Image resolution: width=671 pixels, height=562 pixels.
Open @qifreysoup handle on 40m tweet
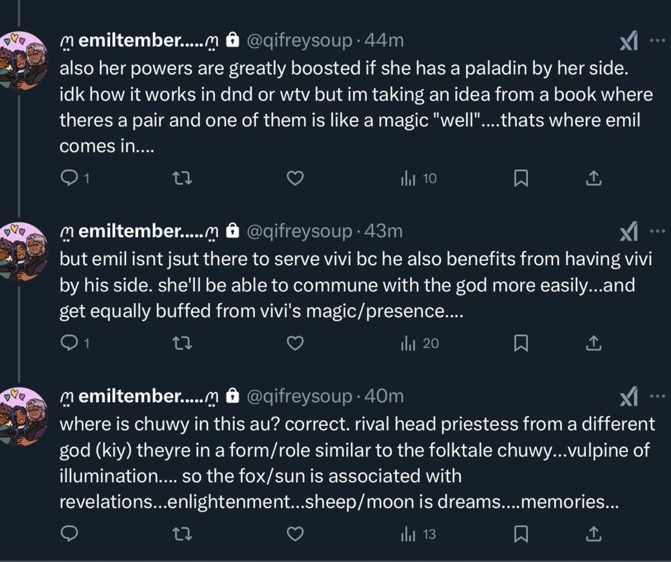coord(299,397)
